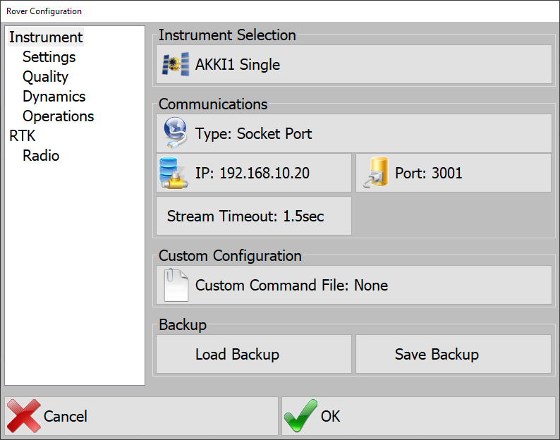Open the Type: Socket Port selector text
Screen dimensions: 560x440
[253, 133]
